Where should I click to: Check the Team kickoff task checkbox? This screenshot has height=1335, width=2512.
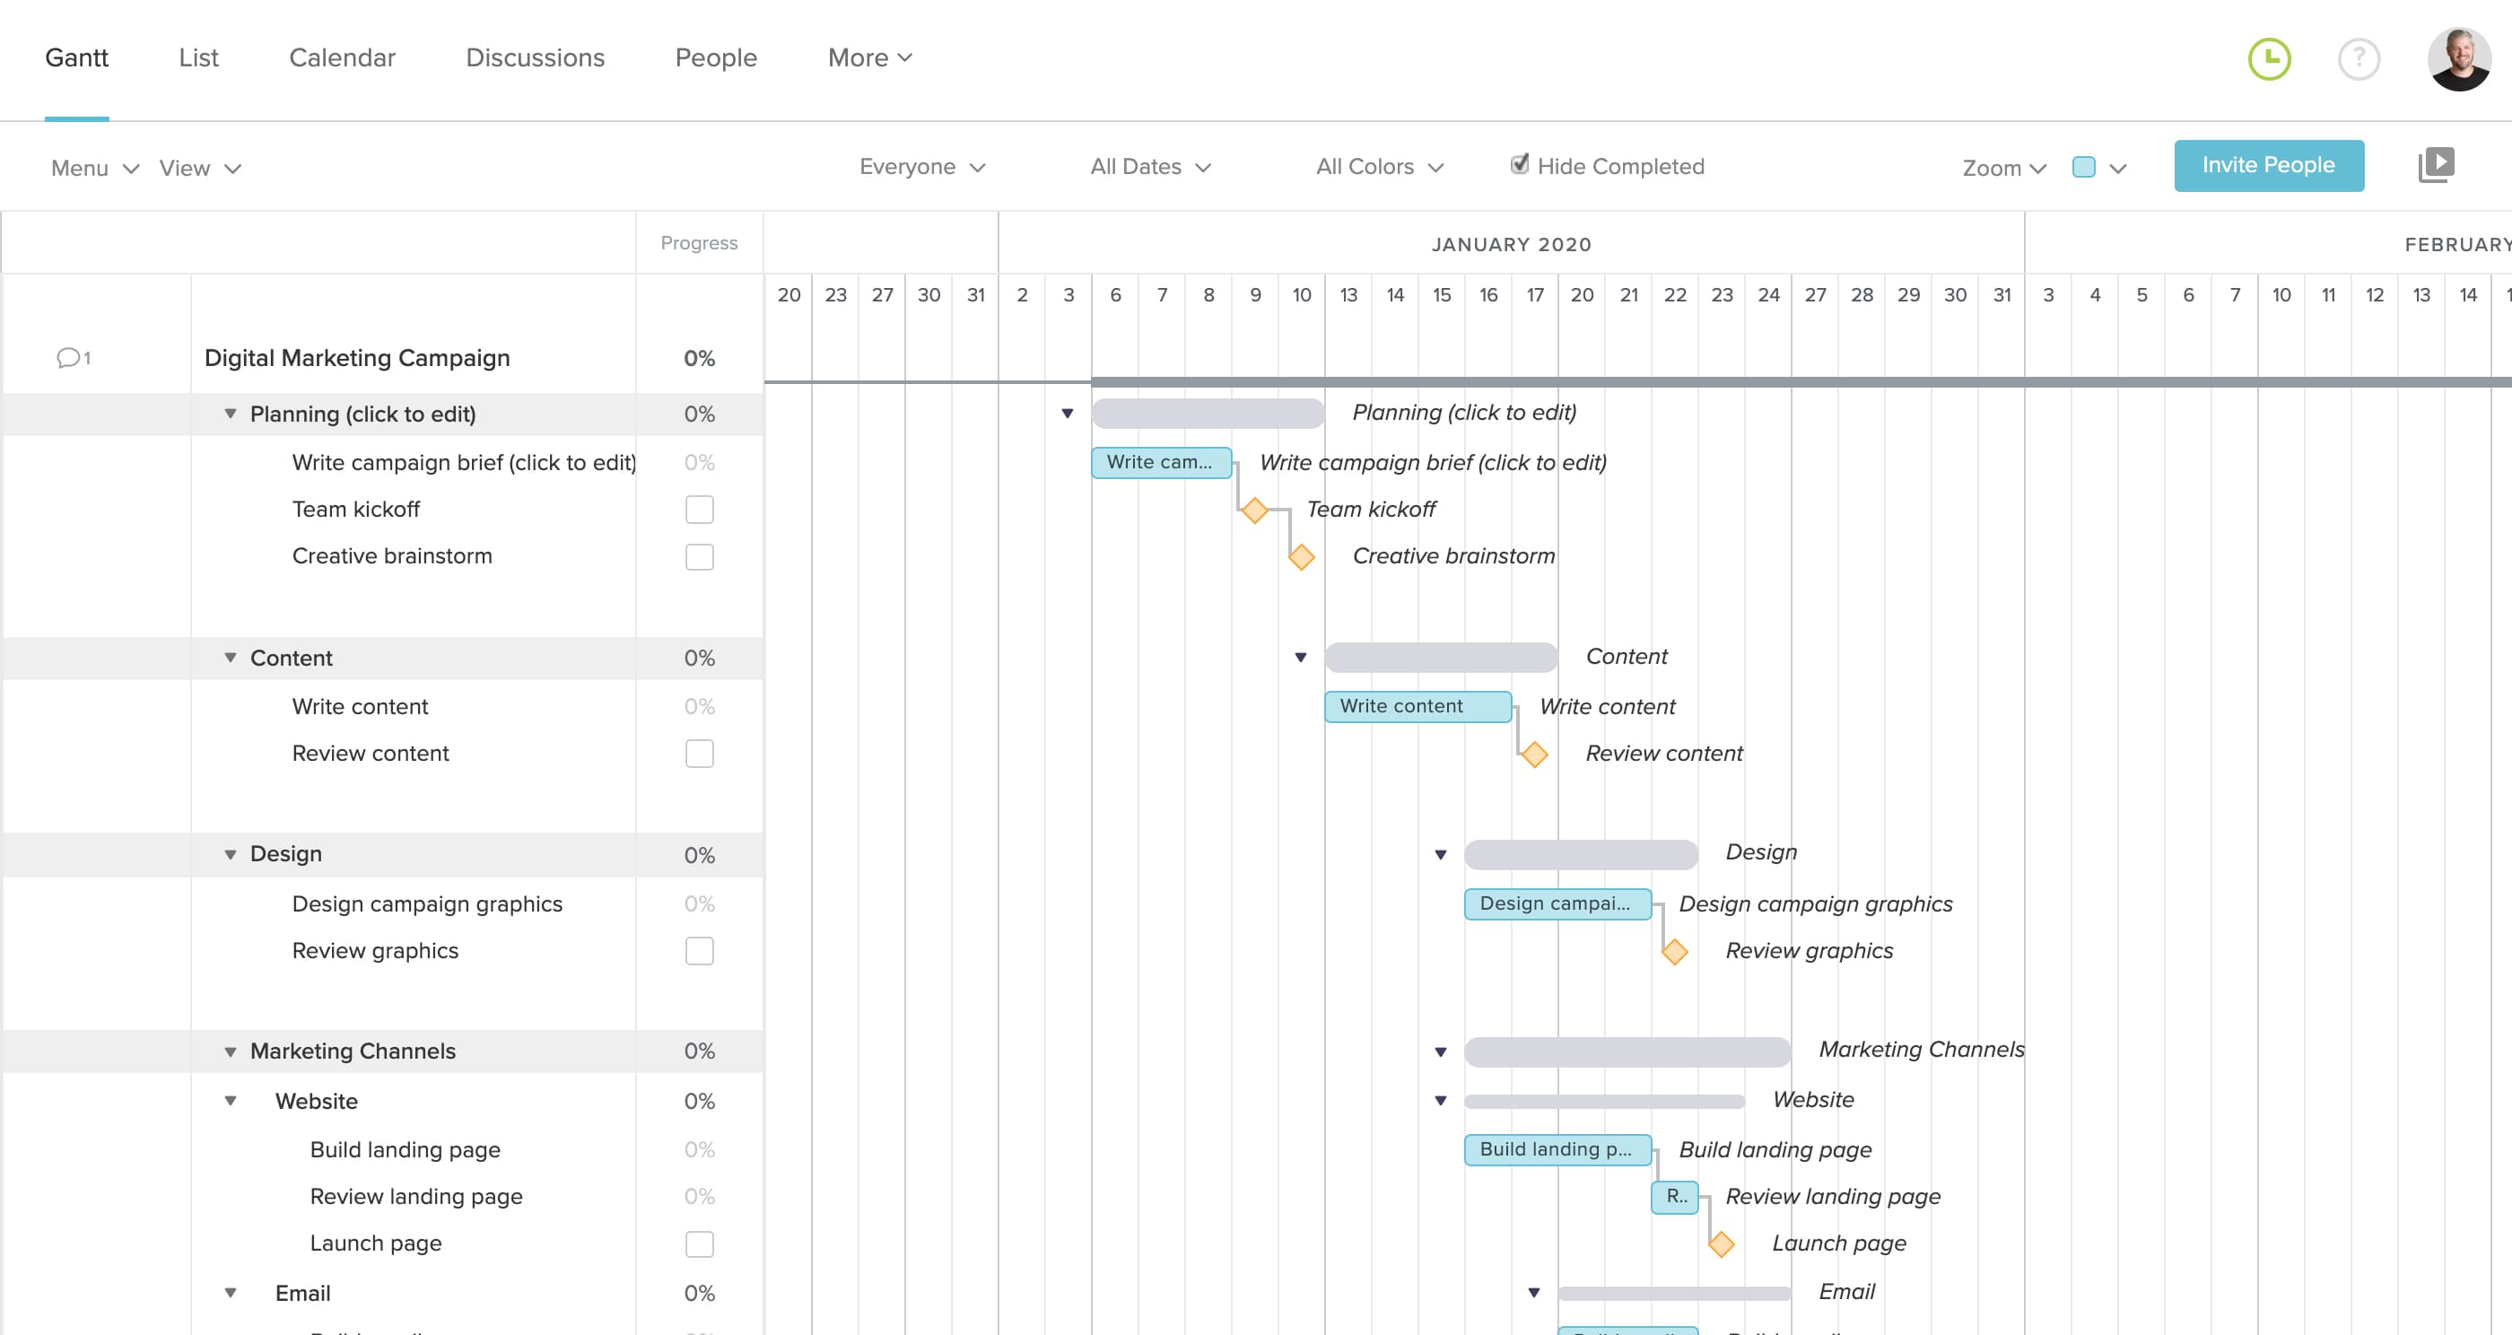[x=700, y=510]
